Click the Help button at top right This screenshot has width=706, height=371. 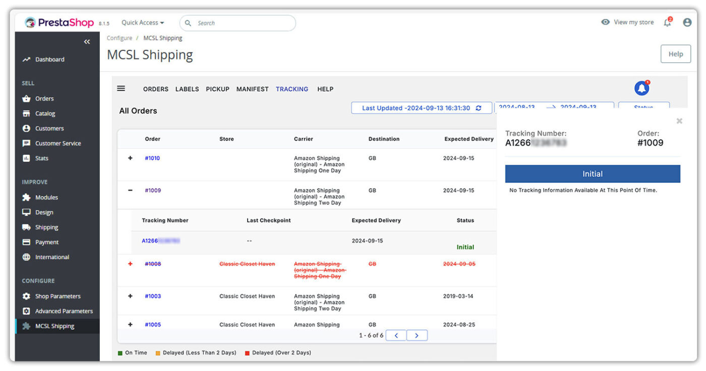click(676, 54)
